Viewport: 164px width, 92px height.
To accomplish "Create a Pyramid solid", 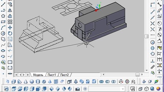I will pyautogui.click(x=50, y=82).
